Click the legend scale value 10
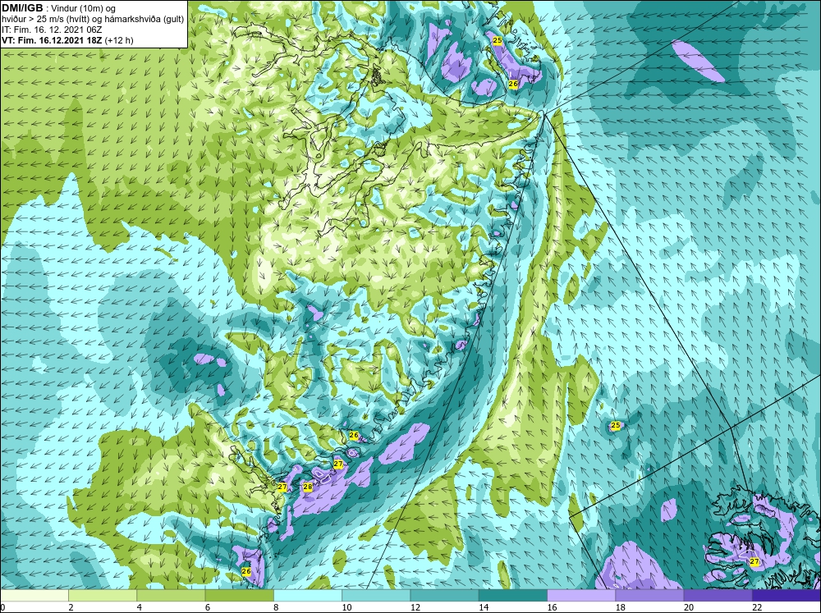 (346, 607)
